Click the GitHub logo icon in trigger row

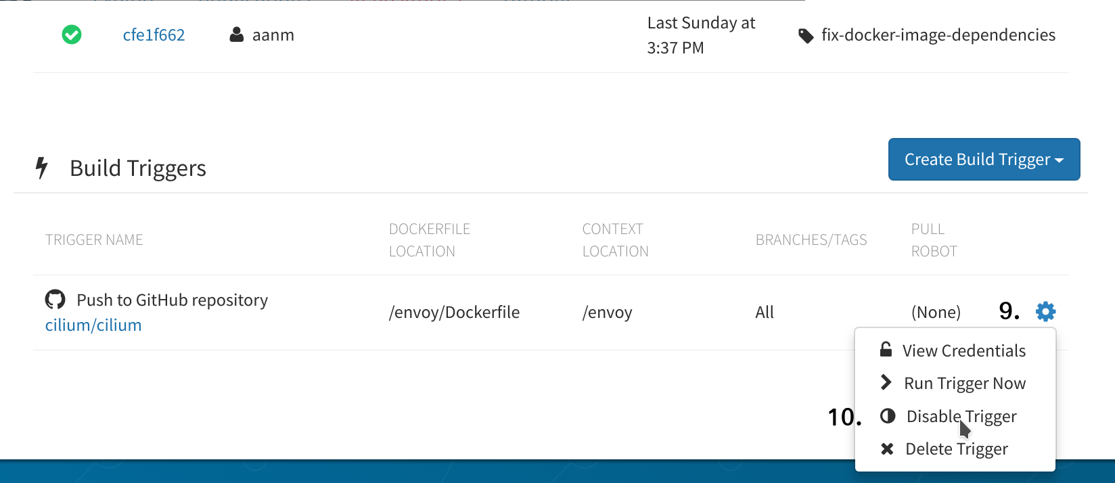(55, 299)
